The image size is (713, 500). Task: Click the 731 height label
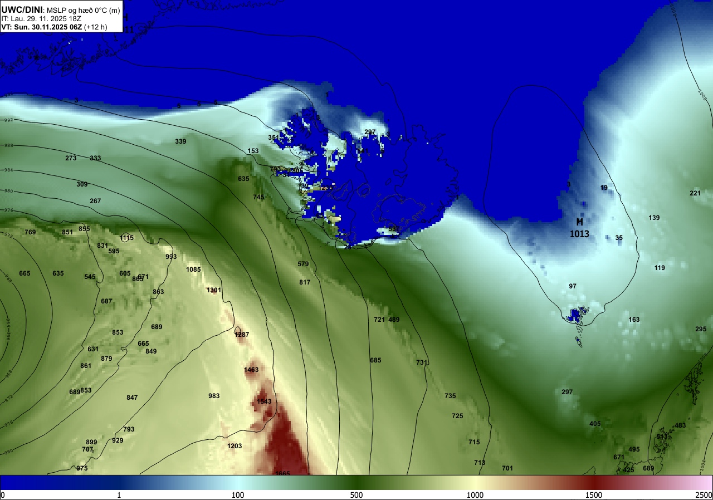422,362
